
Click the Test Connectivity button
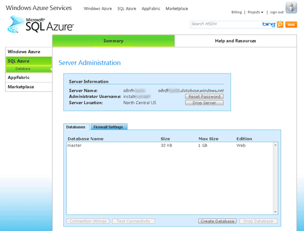pyautogui.click(x=134, y=221)
